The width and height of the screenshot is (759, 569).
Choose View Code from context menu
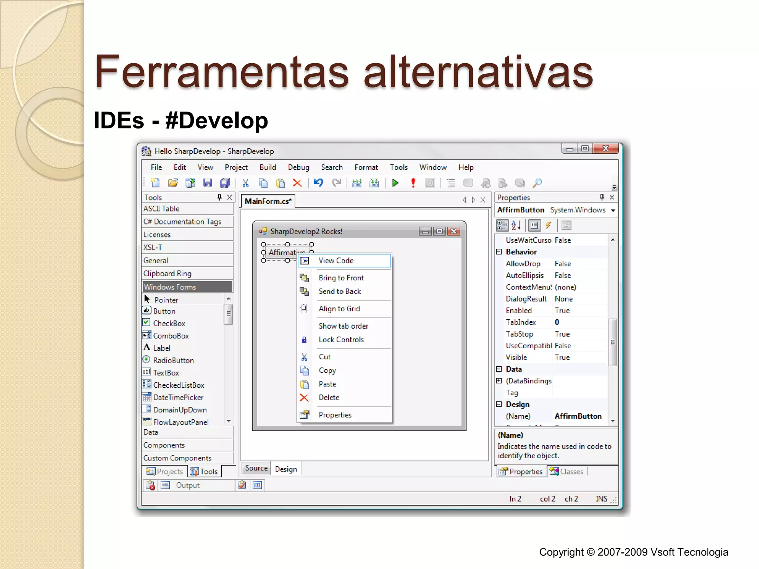(345, 260)
